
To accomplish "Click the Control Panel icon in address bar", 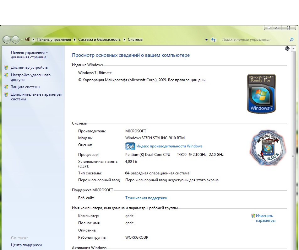I will (x=28, y=39).
